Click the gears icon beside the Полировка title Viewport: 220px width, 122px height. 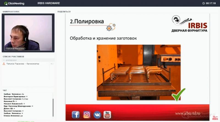tap(111, 27)
